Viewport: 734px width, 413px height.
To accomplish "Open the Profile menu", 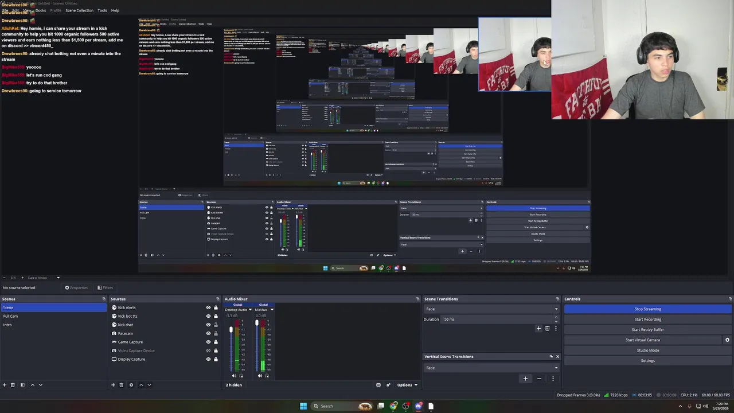I will [56, 10].
